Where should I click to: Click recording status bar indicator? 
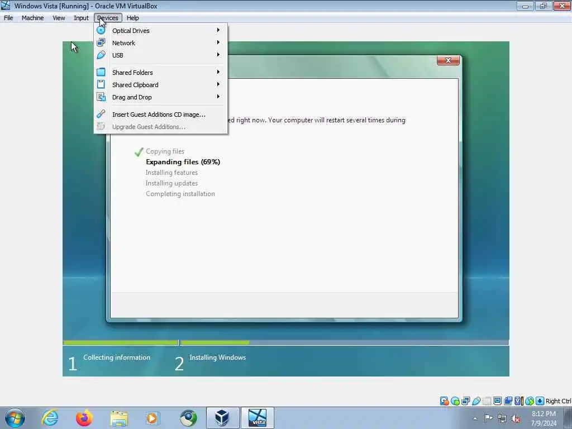(x=508, y=401)
